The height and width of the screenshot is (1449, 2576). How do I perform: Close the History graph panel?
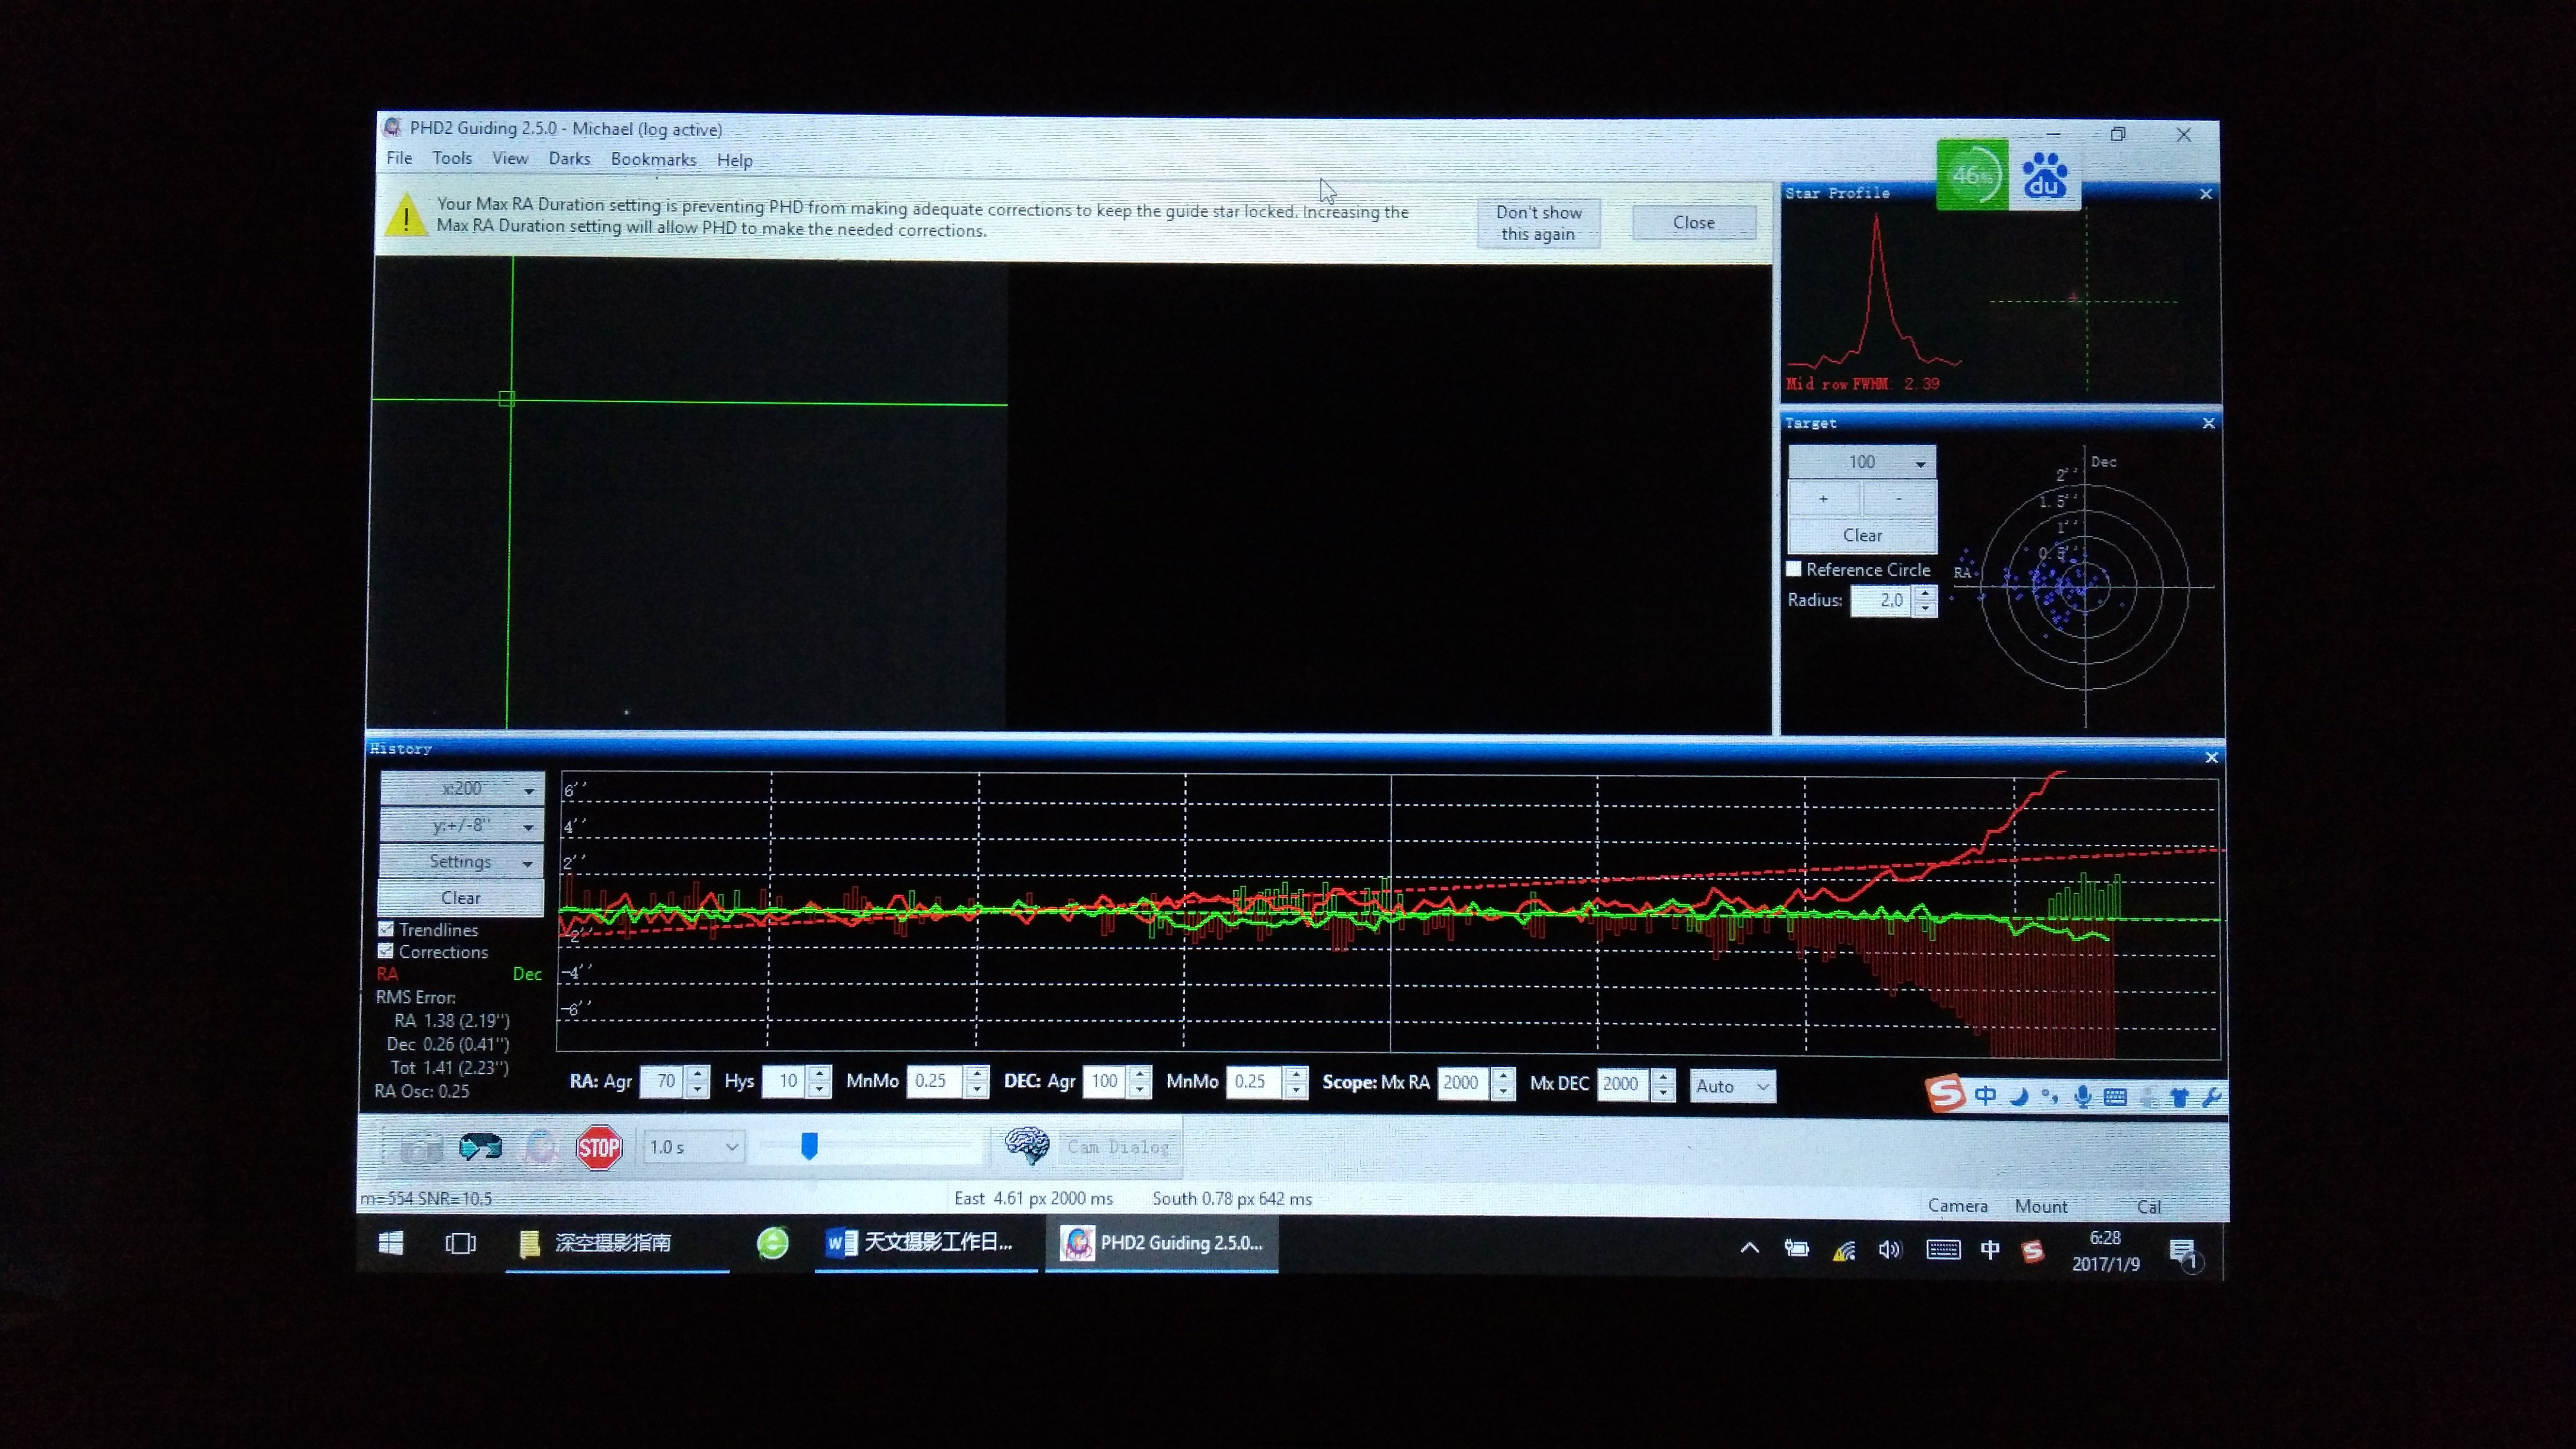point(2211,758)
